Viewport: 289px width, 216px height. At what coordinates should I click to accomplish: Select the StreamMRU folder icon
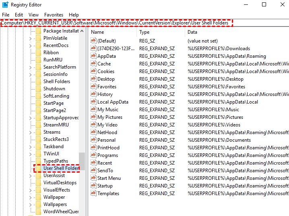coord(38,125)
